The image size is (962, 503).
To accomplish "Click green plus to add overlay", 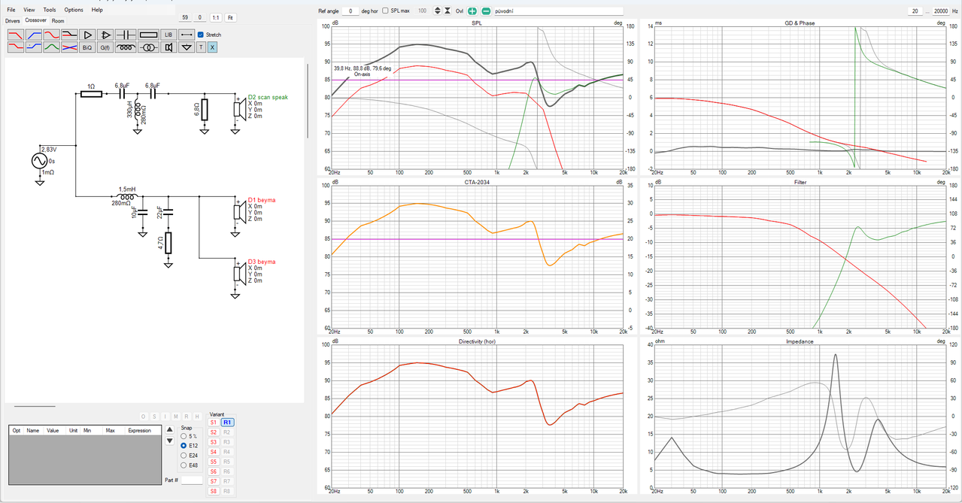I will [x=472, y=11].
